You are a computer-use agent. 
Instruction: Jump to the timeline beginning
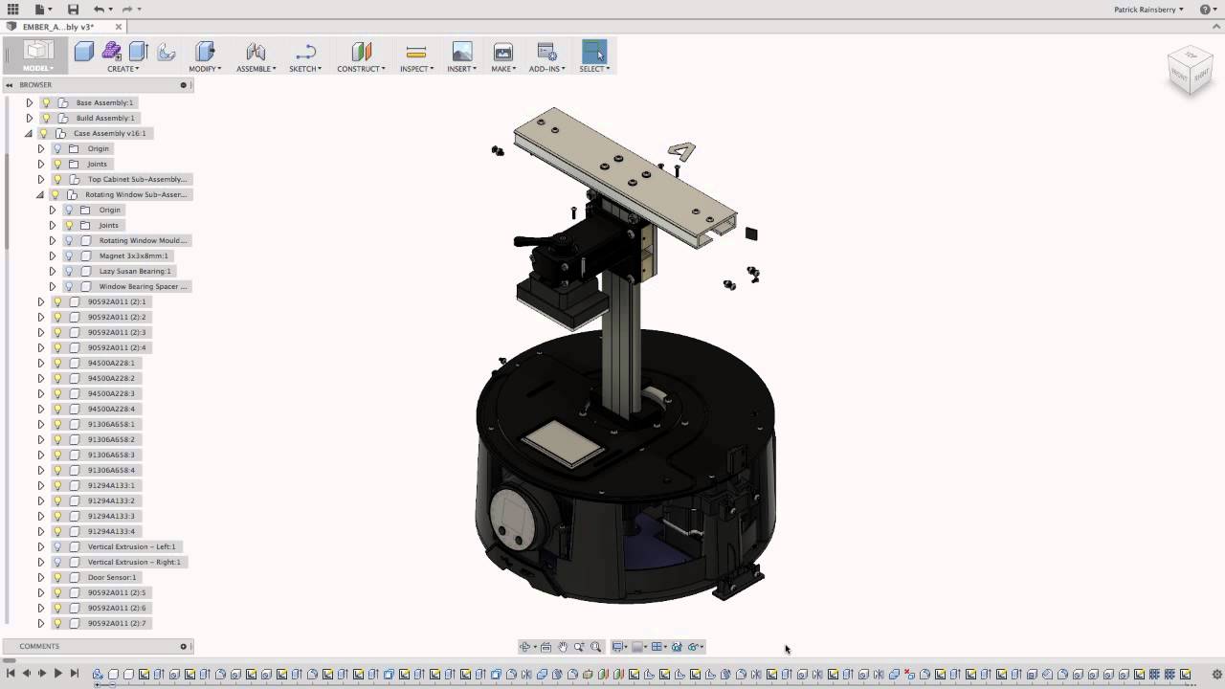pyautogui.click(x=11, y=674)
